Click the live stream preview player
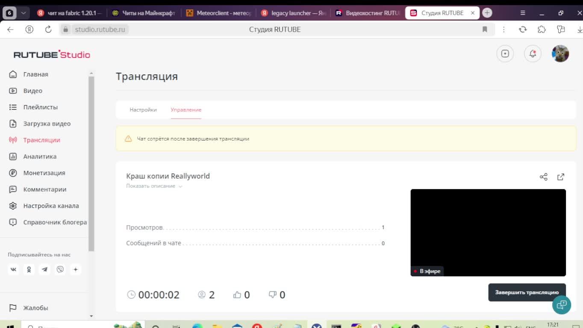Viewport: 583px width, 328px height. [488, 233]
